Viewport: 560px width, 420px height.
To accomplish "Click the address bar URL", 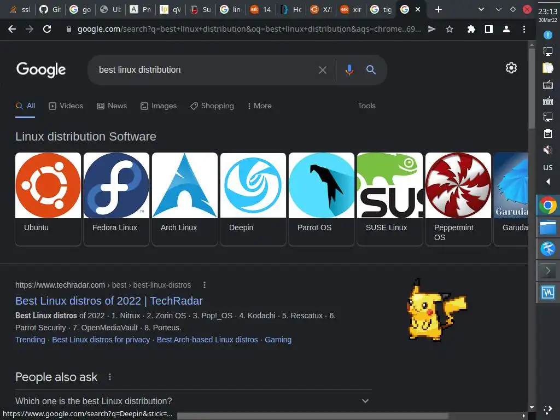I will point(249,30).
